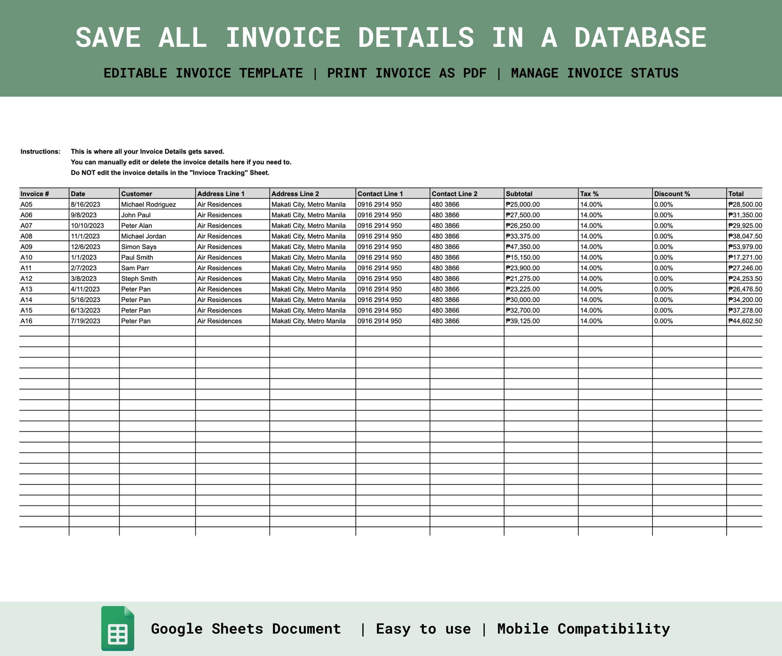This screenshot has height=656, width=782.
Task: Click the total cell ₱28,500.00
Action: point(745,204)
